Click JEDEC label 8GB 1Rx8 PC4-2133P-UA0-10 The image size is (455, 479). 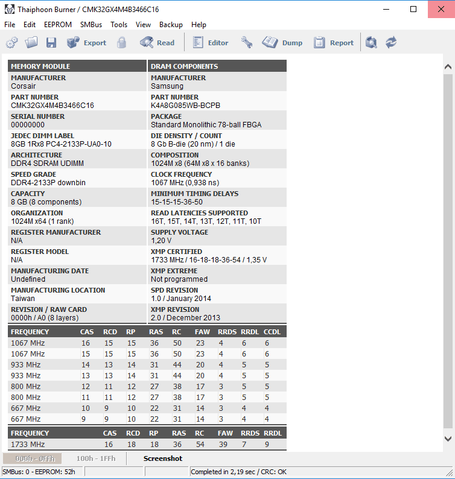(61, 144)
